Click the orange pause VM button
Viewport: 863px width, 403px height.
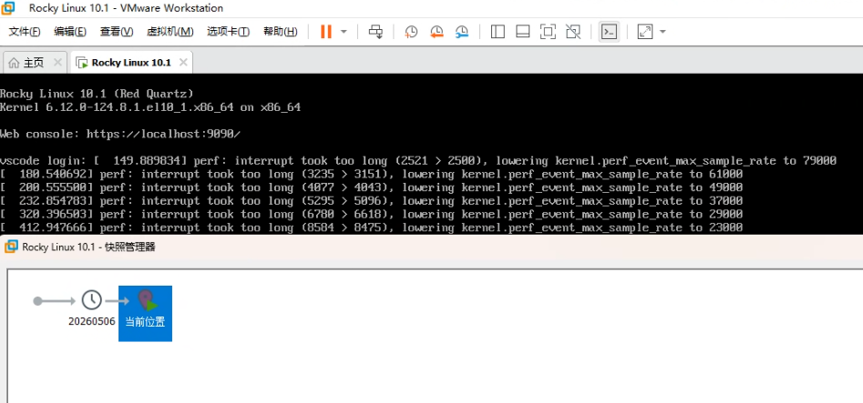pos(326,32)
